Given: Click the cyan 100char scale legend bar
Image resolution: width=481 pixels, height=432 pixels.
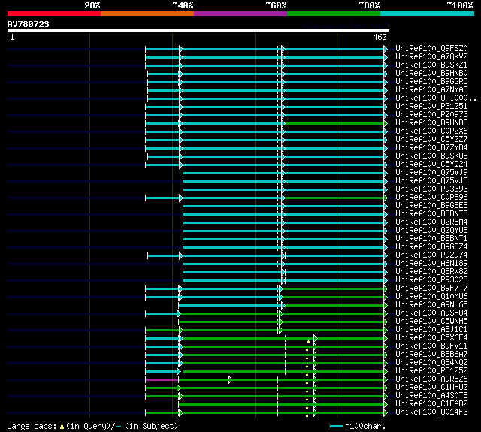Looking at the screenshot, I should click(337, 426).
